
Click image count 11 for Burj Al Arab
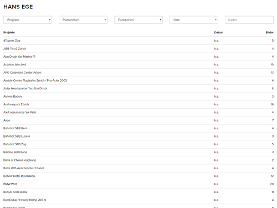273,192
